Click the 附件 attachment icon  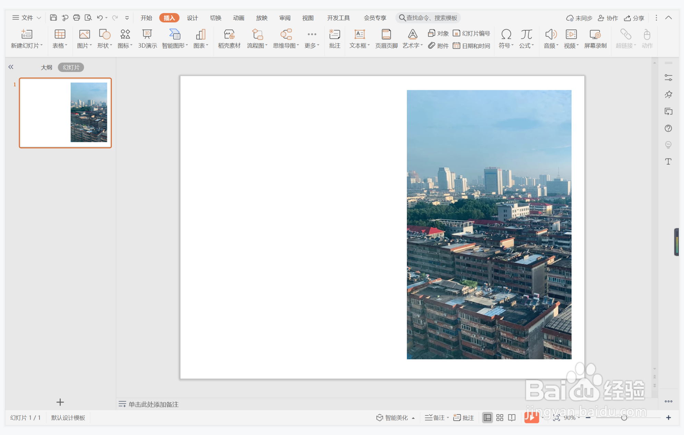(438, 46)
